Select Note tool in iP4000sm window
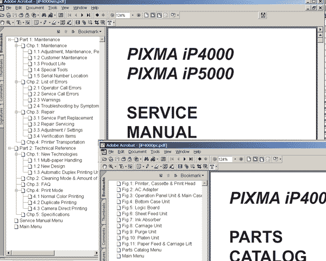The image size is (326, 261). [x=36, y=22]
